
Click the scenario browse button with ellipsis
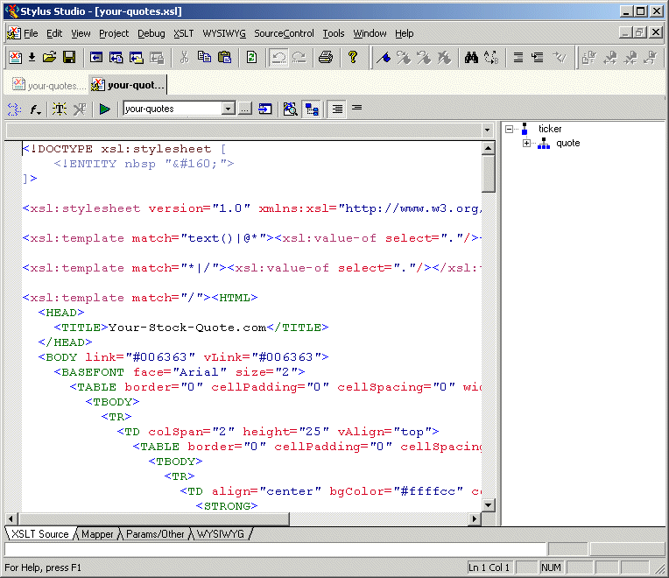pyautogui.click(x=245, y=109)
